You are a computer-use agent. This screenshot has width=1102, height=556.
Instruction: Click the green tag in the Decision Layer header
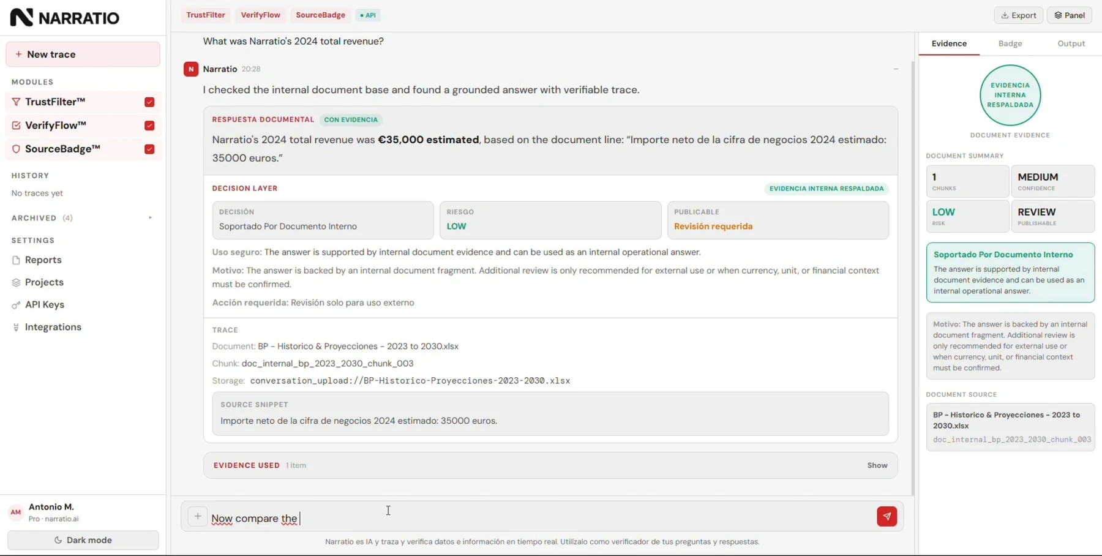point(826,189)
